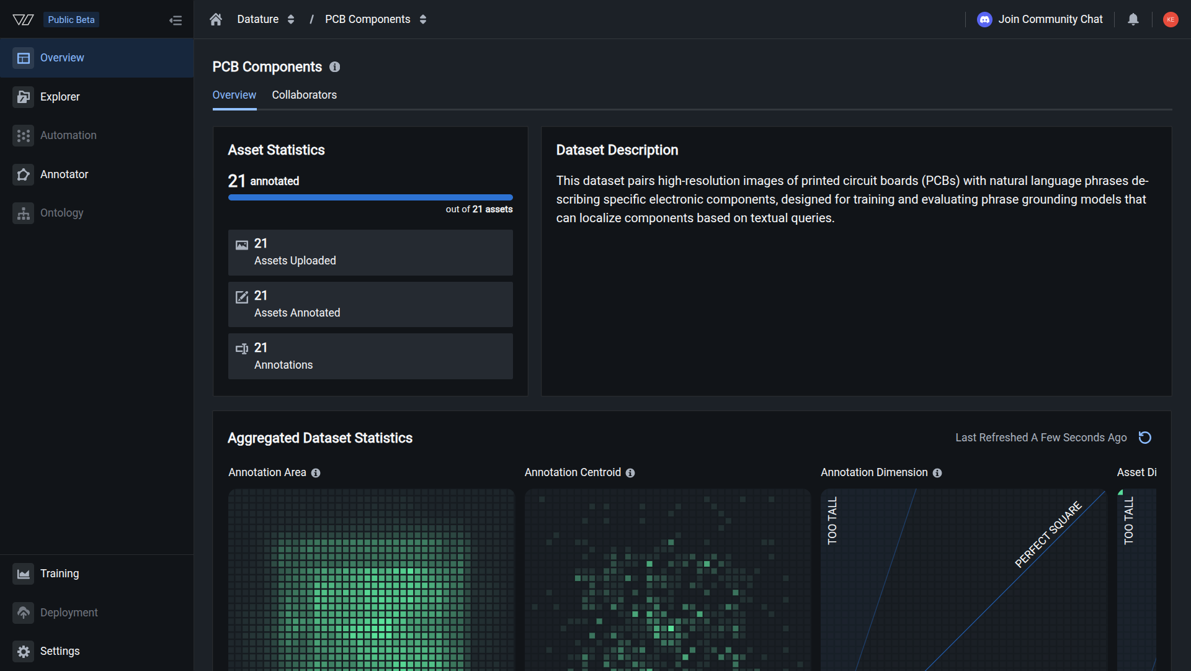The image size is (1191, 671).
Task: Join Community Chat via Discord link
Action: (1040, 19)
